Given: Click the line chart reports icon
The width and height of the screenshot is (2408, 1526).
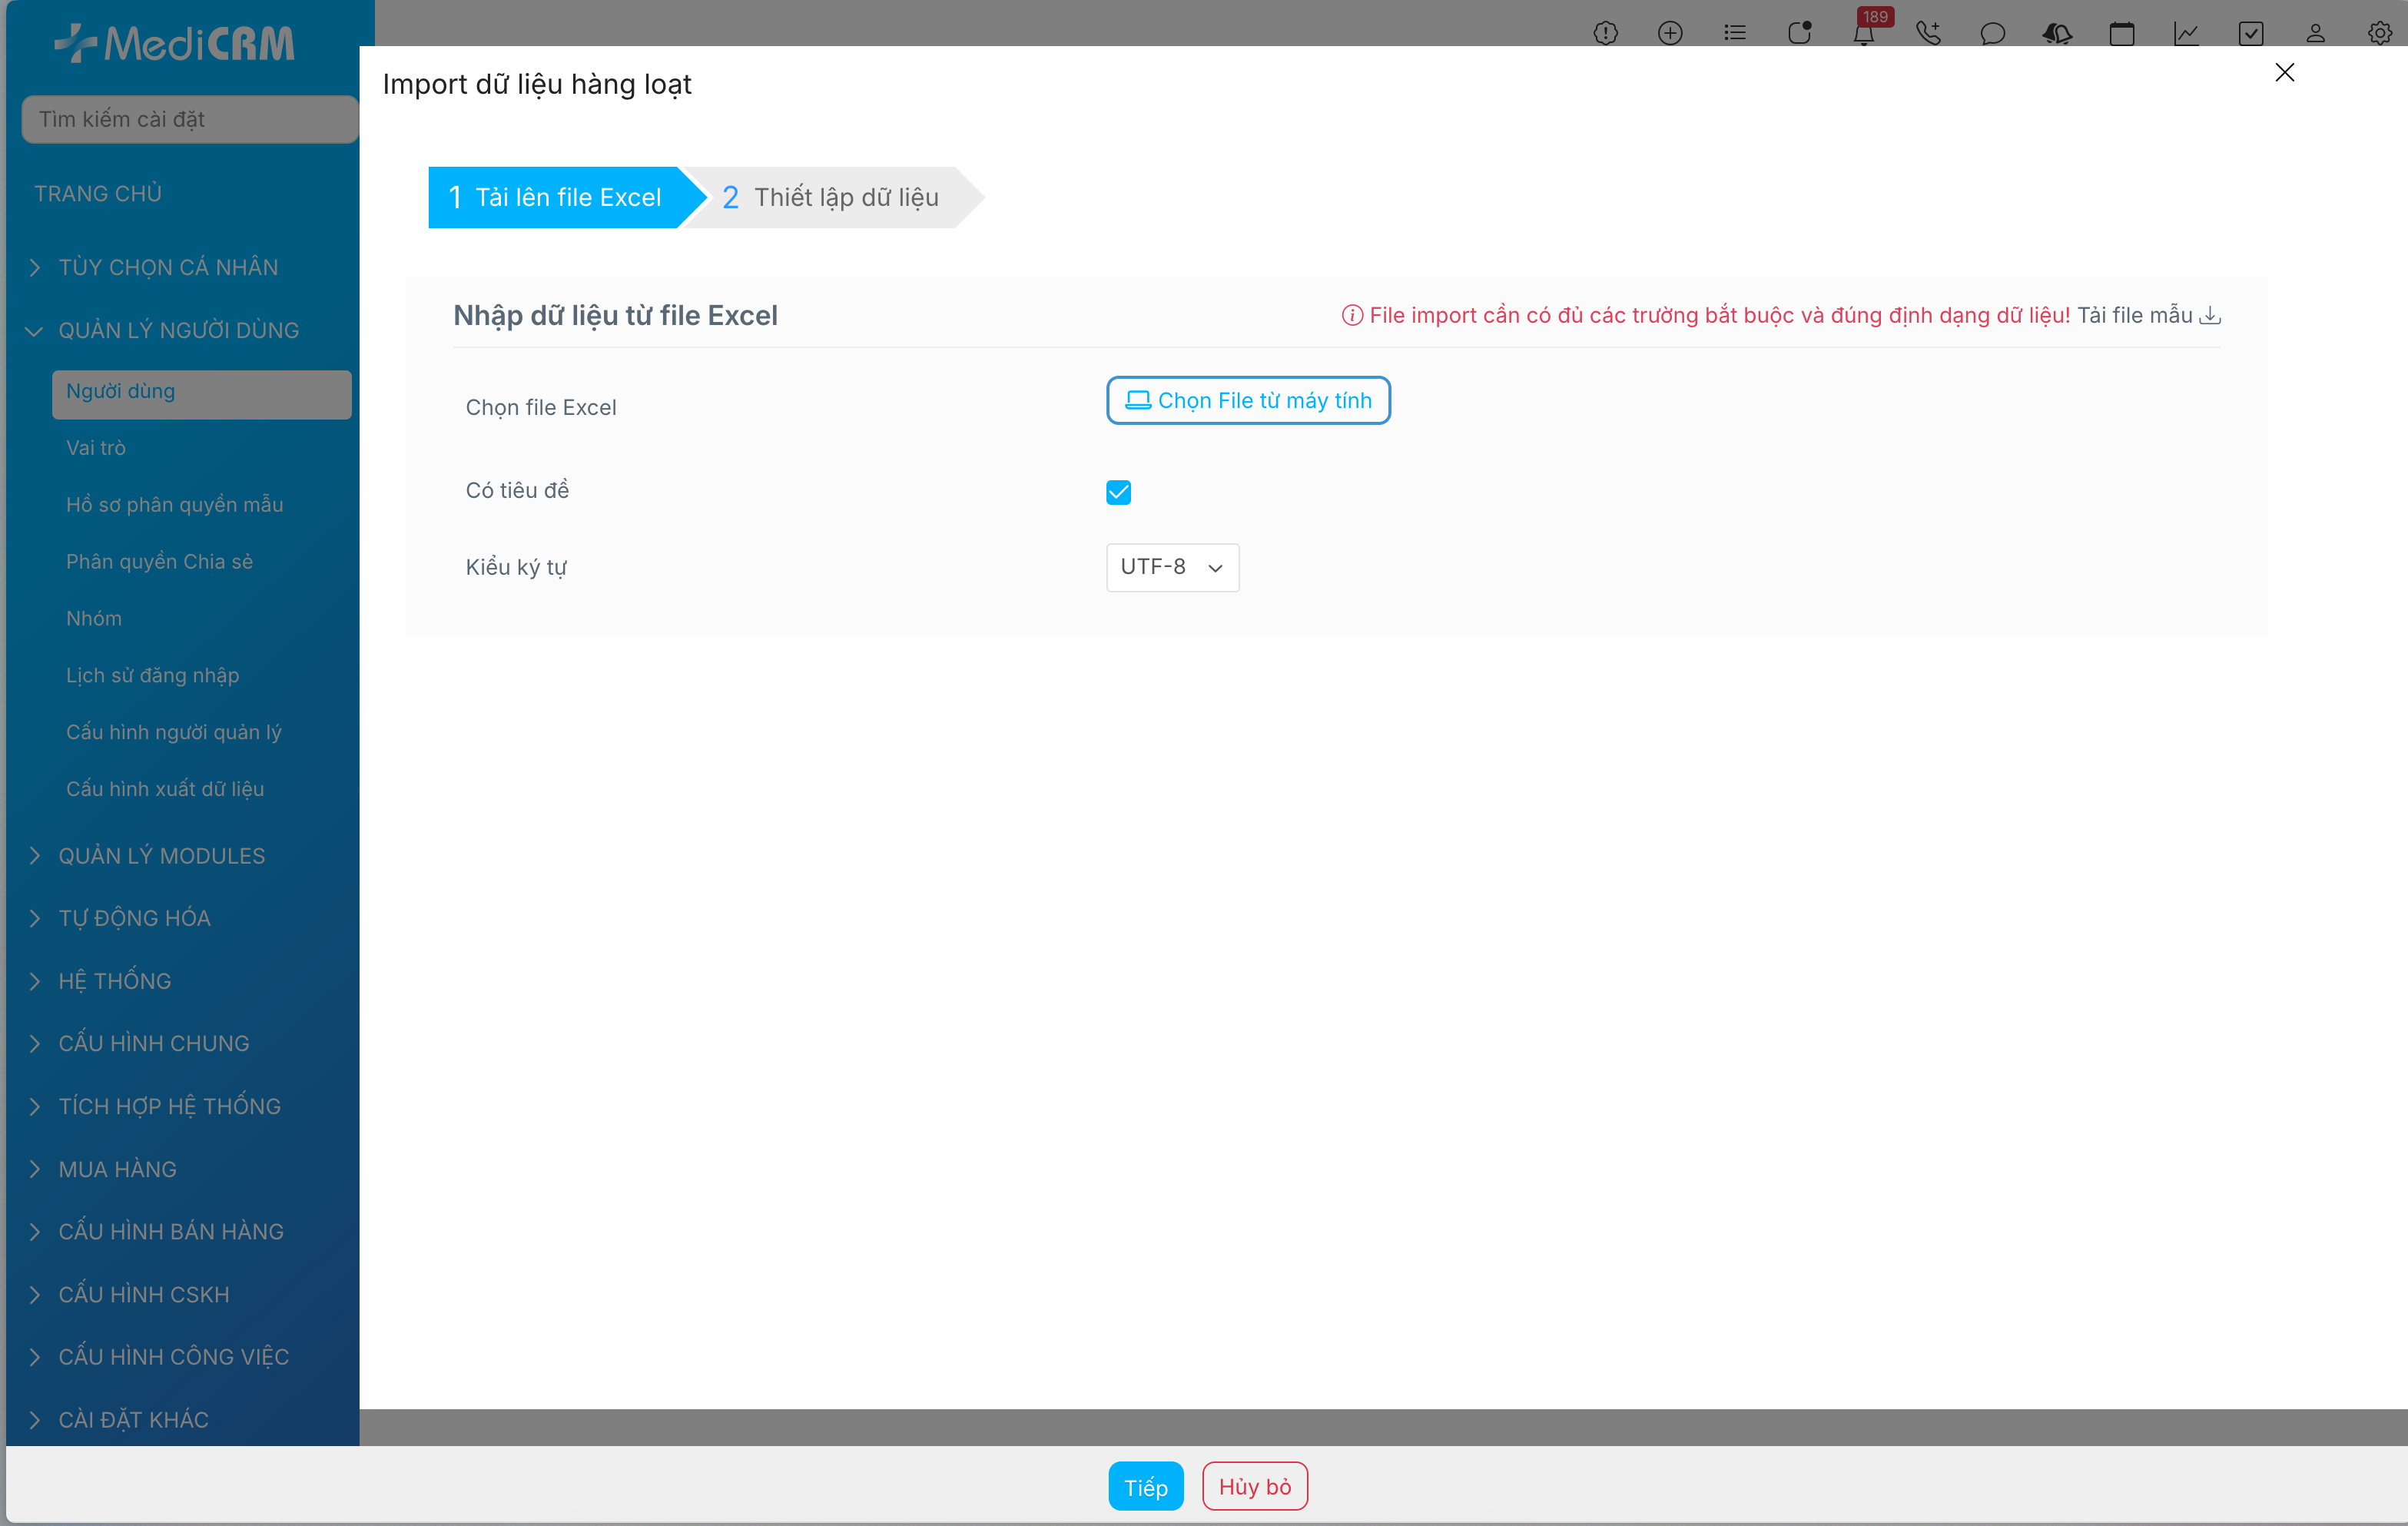Looking at the screenshot, I should tap(2186, 34).
